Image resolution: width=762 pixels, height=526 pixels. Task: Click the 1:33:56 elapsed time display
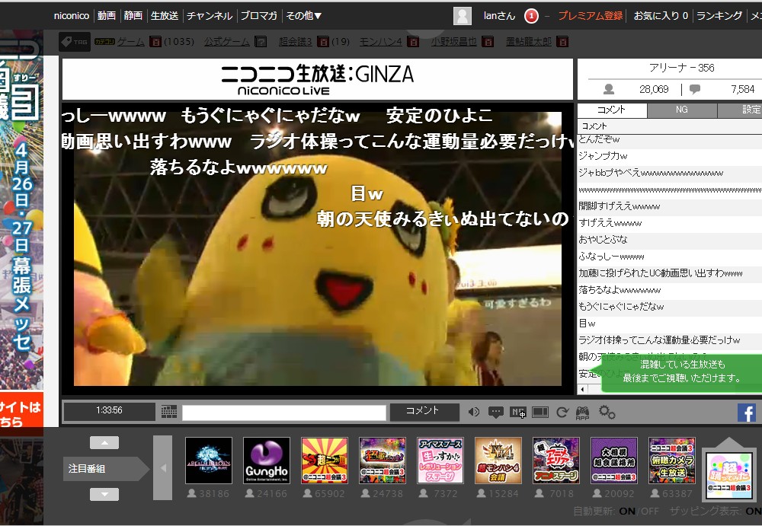coord(109,411)
